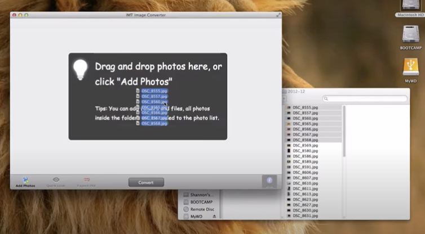Click the Convert button
425x234 pixels.
(x=146, y=182)
